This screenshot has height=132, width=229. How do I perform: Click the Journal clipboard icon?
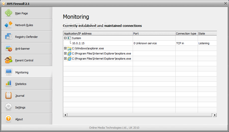point(8,95)
